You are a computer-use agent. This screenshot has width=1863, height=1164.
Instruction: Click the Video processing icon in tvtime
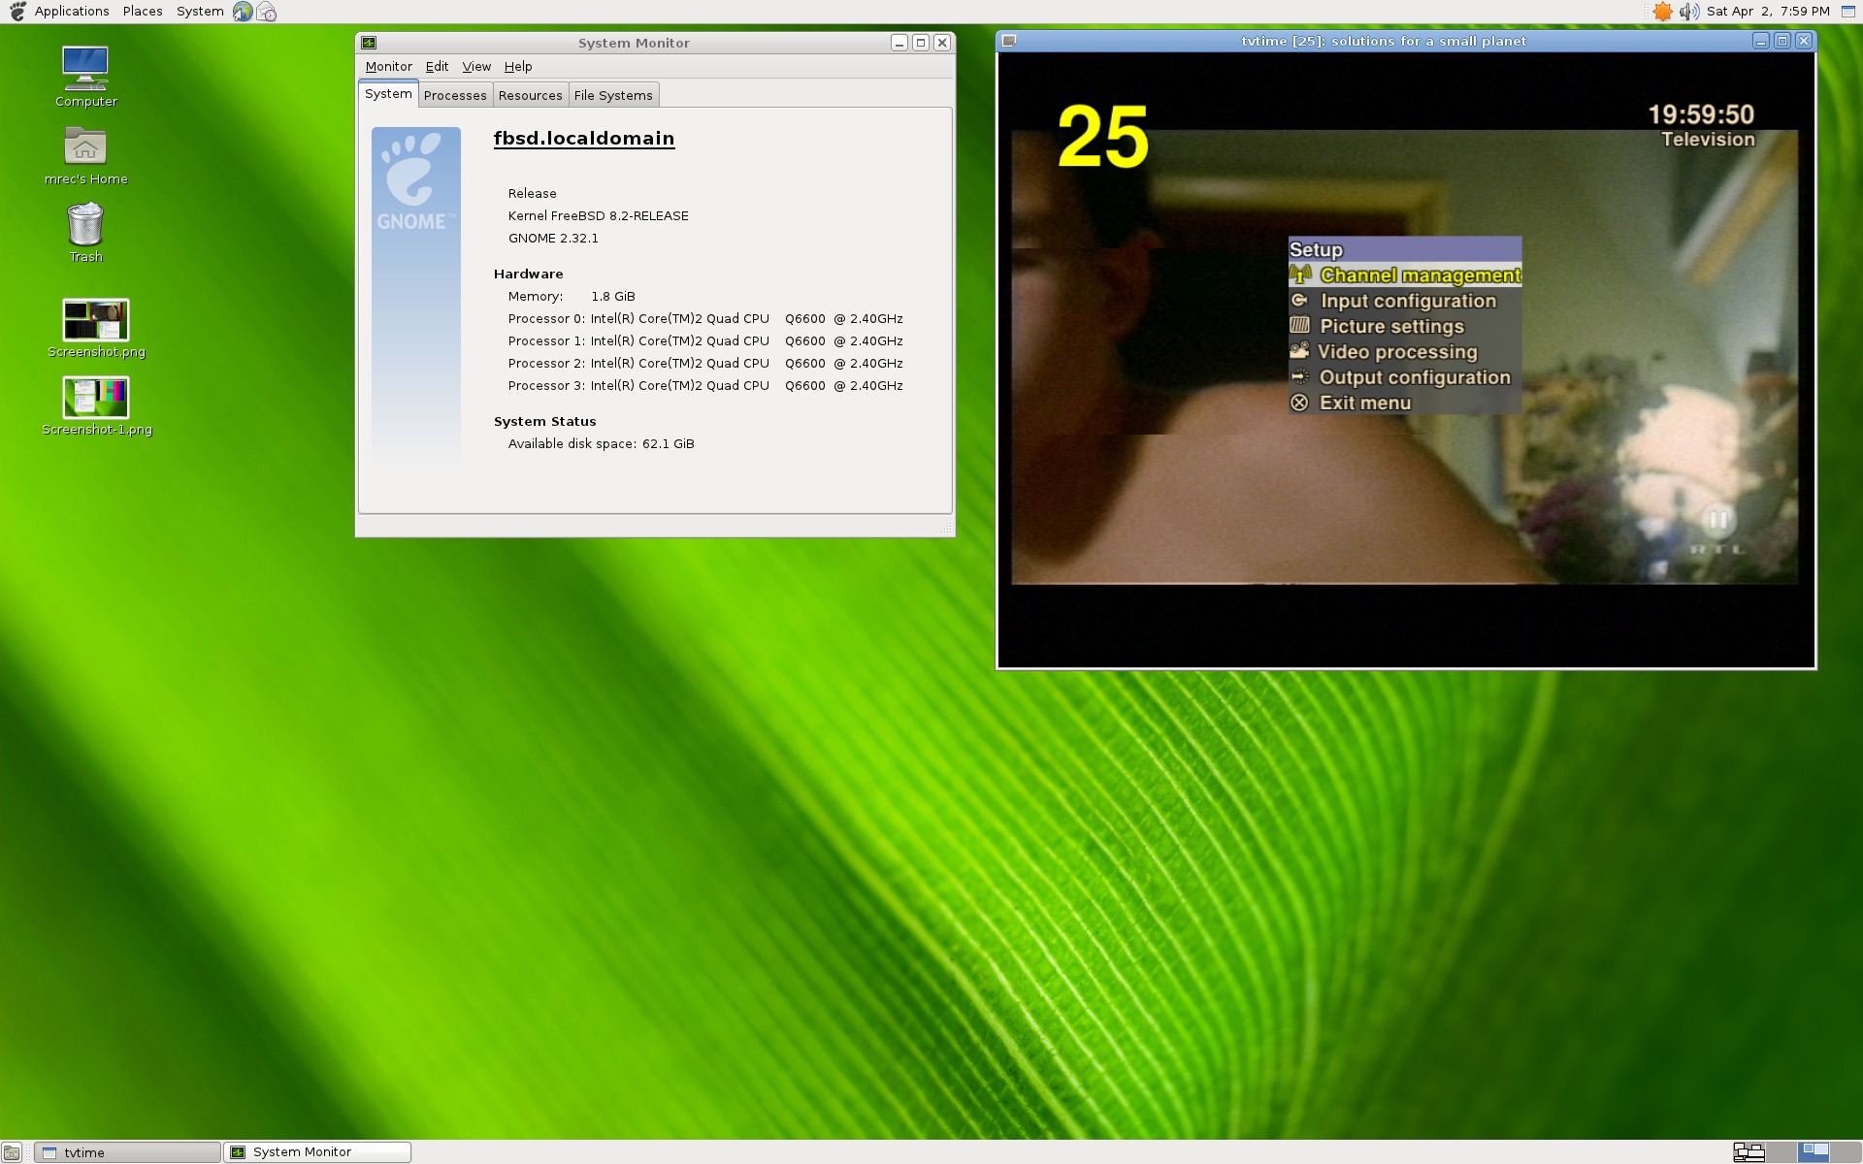(1299, 351)
